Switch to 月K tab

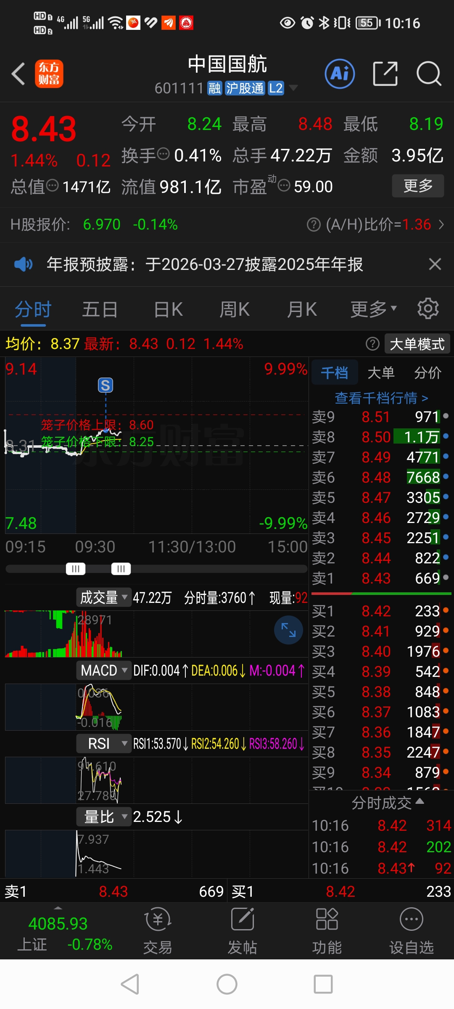pyautogui.click(x=302, y=310)
